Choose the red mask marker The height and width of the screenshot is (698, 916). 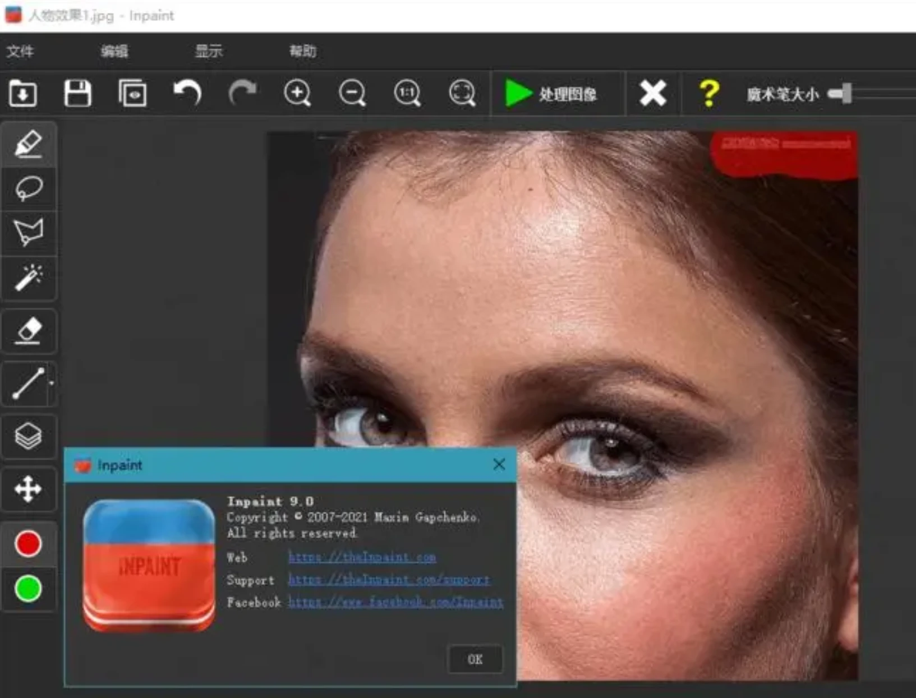pyautogui.click(x=28, y=543)
